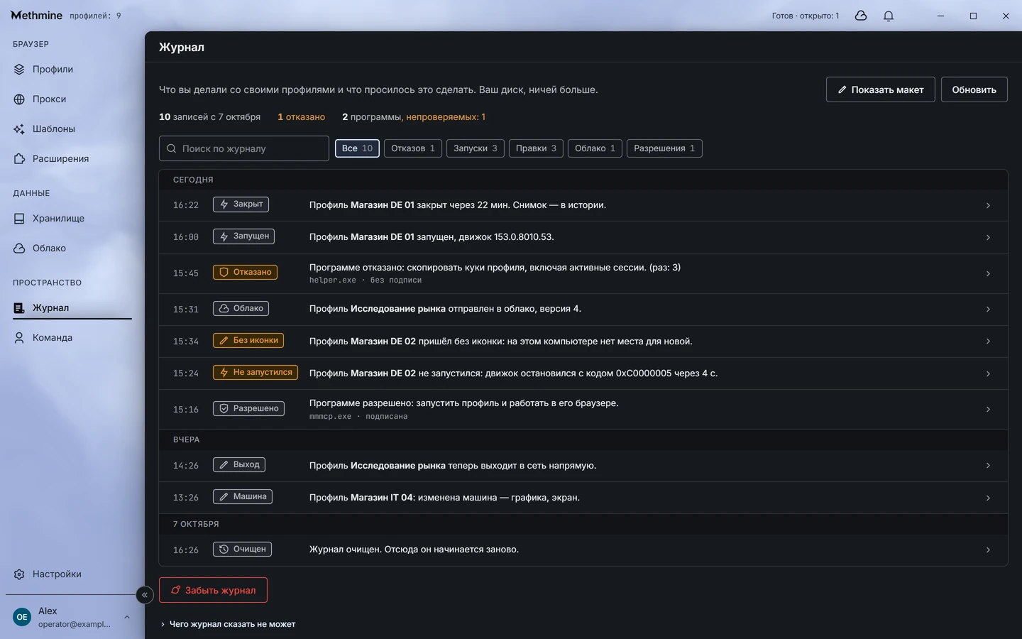Expand the 16:00 Запущен entry chevron
This screenshot has width=1022, height=639.
point(988,237)
